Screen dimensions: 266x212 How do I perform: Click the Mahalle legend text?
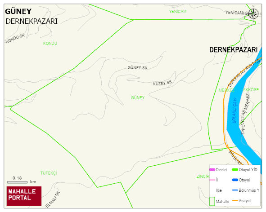tap(223, 202)
